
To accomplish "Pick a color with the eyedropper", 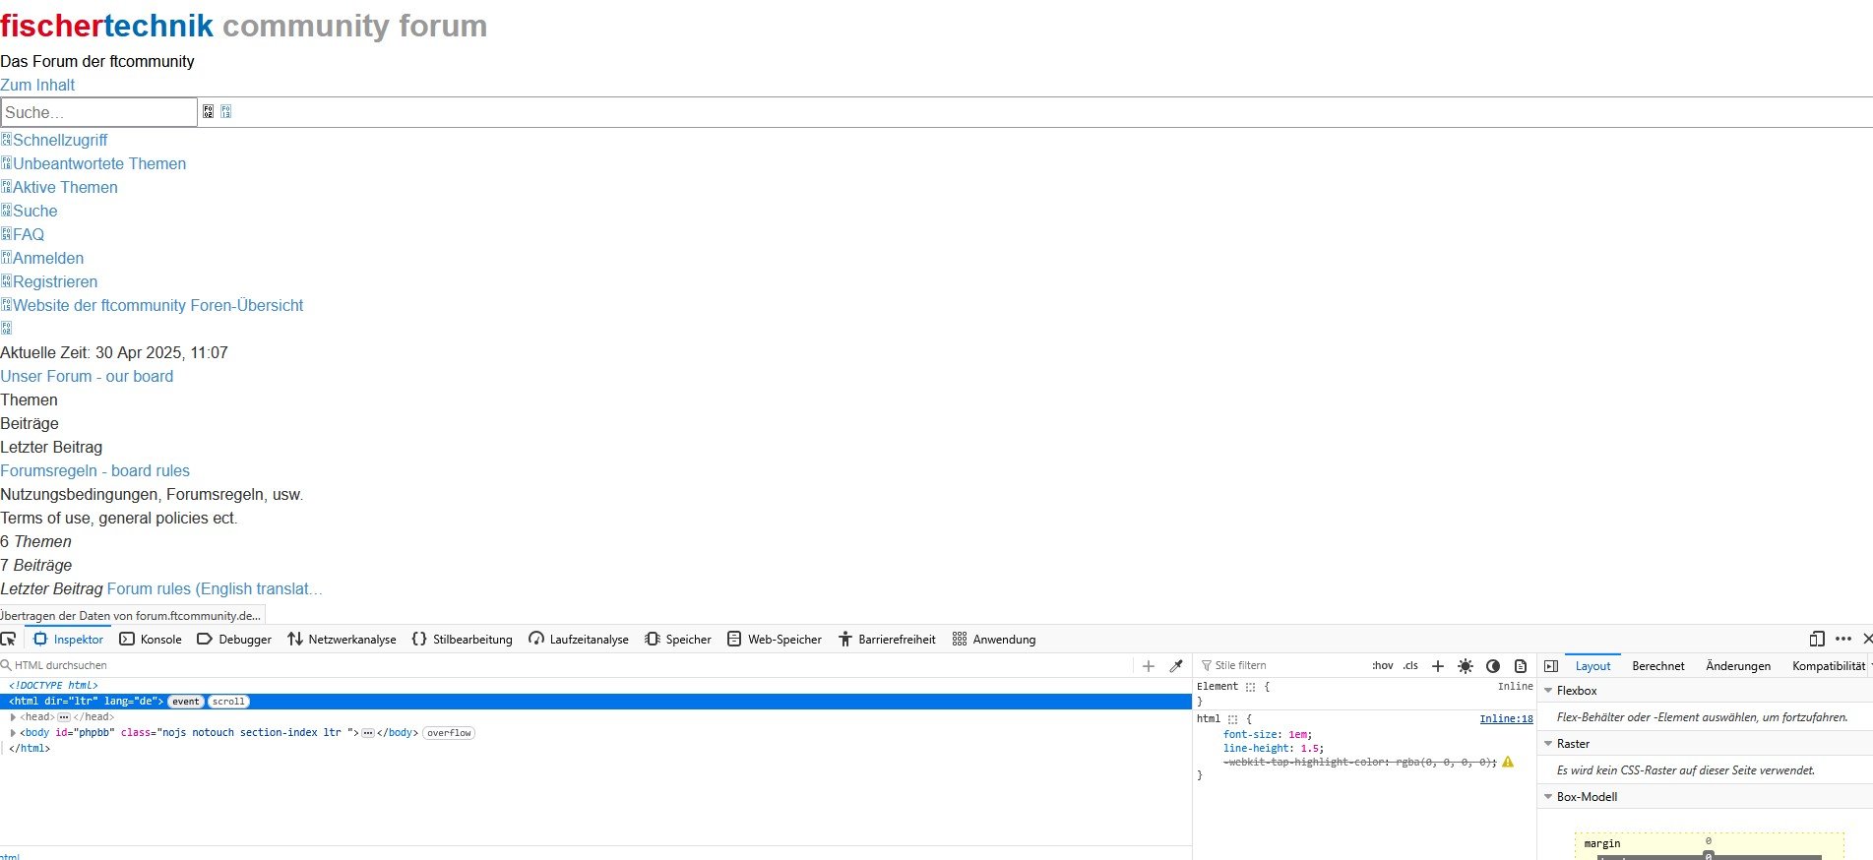I will click(x=1175, y=666).
